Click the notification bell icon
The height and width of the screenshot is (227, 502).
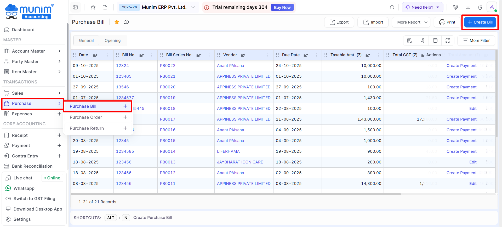tap(480, 7)
